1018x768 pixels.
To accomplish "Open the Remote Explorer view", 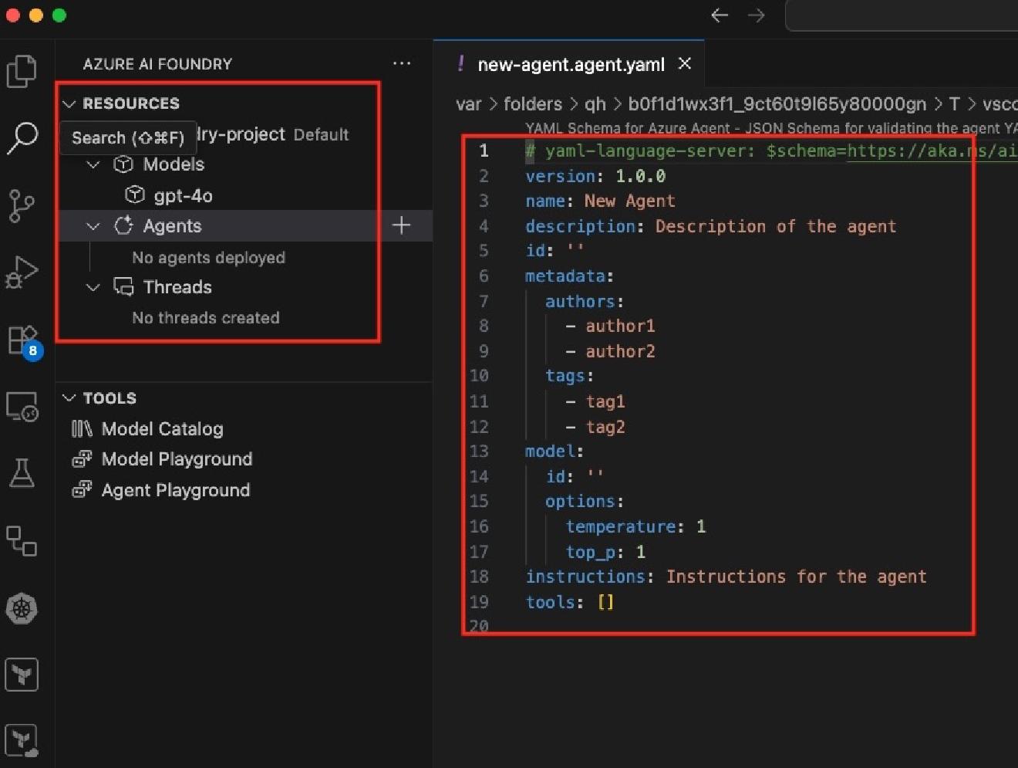I will tap(22, 408).
